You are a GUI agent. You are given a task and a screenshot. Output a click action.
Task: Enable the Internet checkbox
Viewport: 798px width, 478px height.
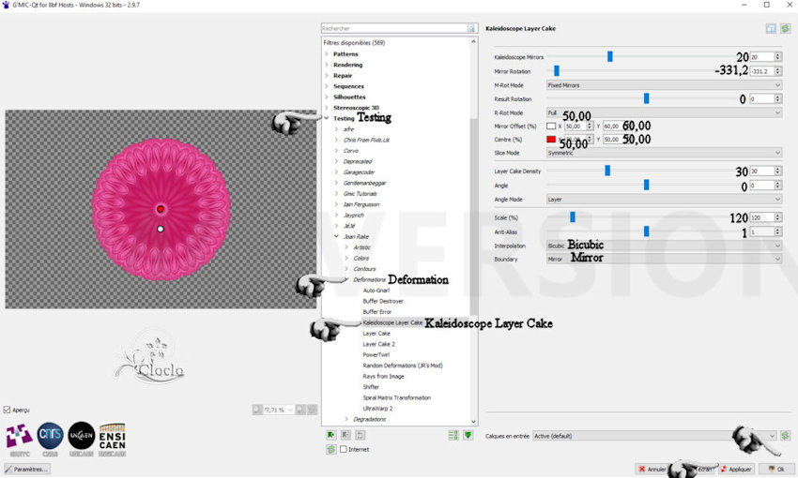pyautogui.click(x=344, y=450)
